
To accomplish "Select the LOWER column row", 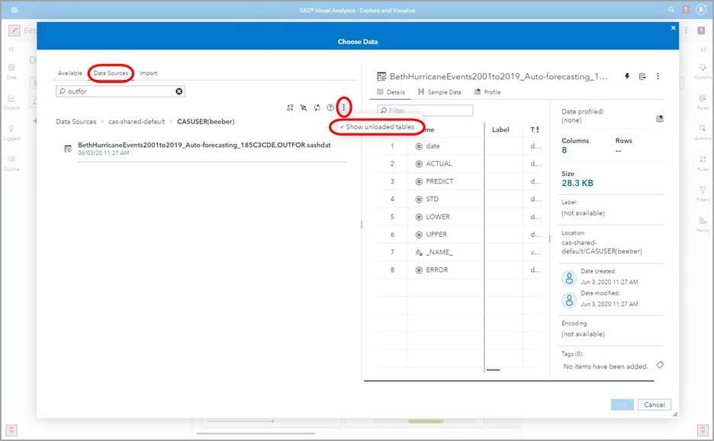I will 459,217.
